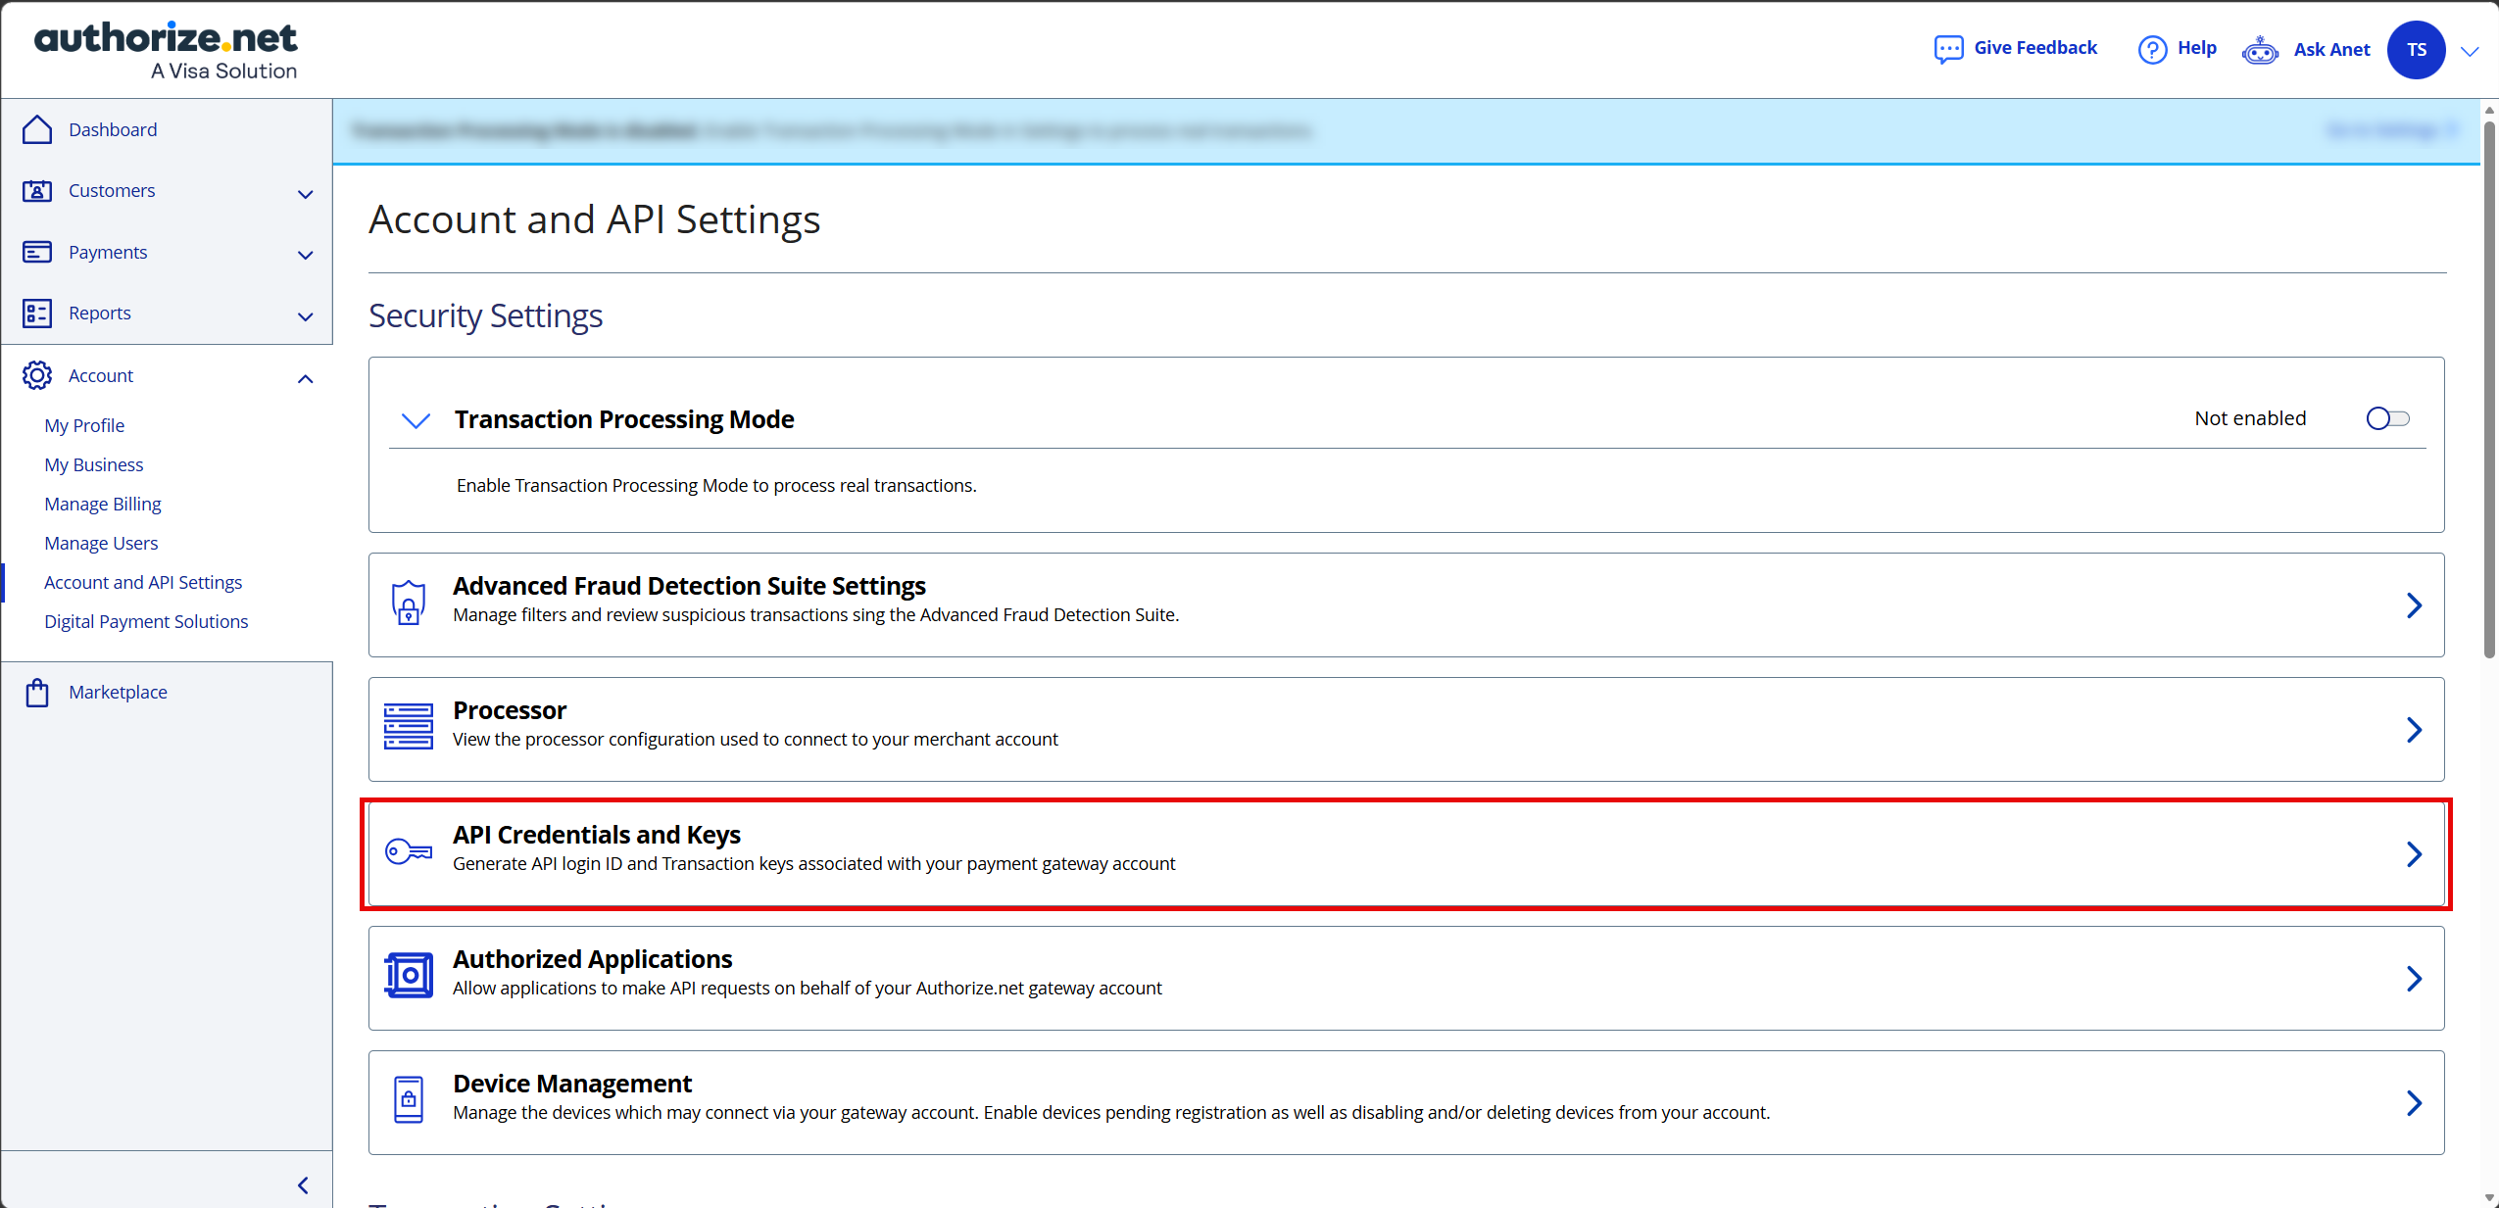Click the authorize.net logo

coord(166,50)
